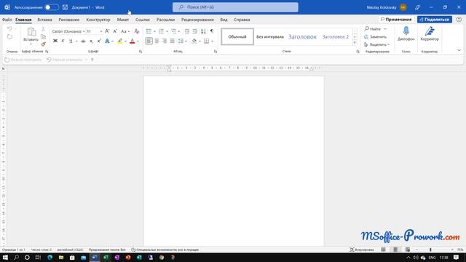Select the Без интервала style
The width and height of the screenshot is (466, 262).
click(x=270, y=36)
